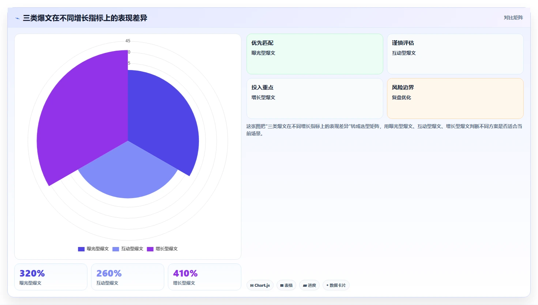
Task: Click the 增长型爆文 legend label
Action: 166,249
